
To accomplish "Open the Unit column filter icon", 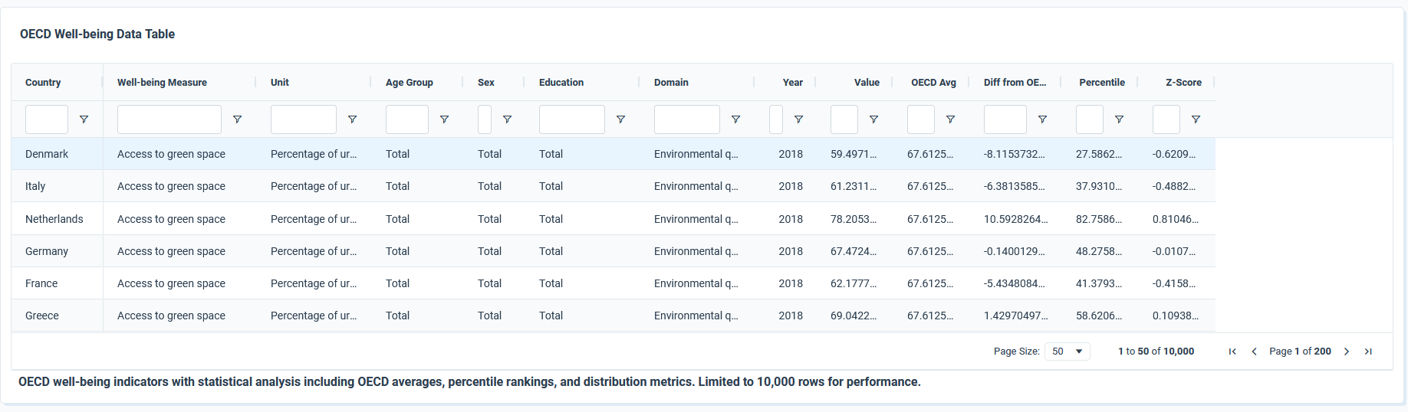I will (353, 119).
